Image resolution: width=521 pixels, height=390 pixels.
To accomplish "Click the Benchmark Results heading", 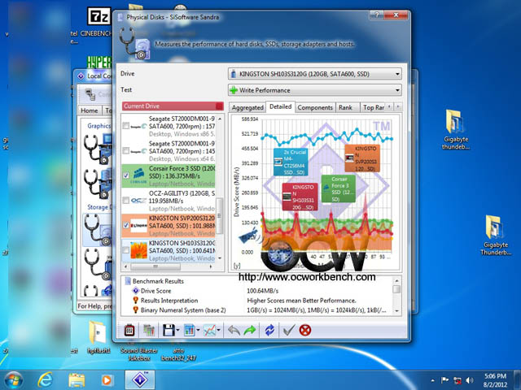I will pyautogui.click(x=158, y=281).
